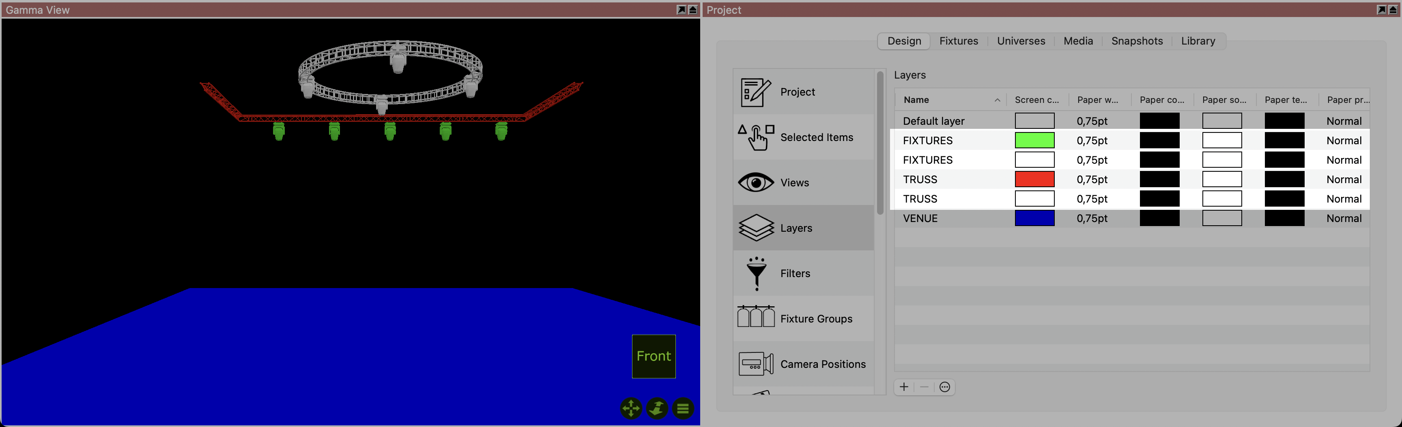Switch to the Universes tab
Screen dimensions: 1402x427
pyautogui.click(x=1021, y=41)
